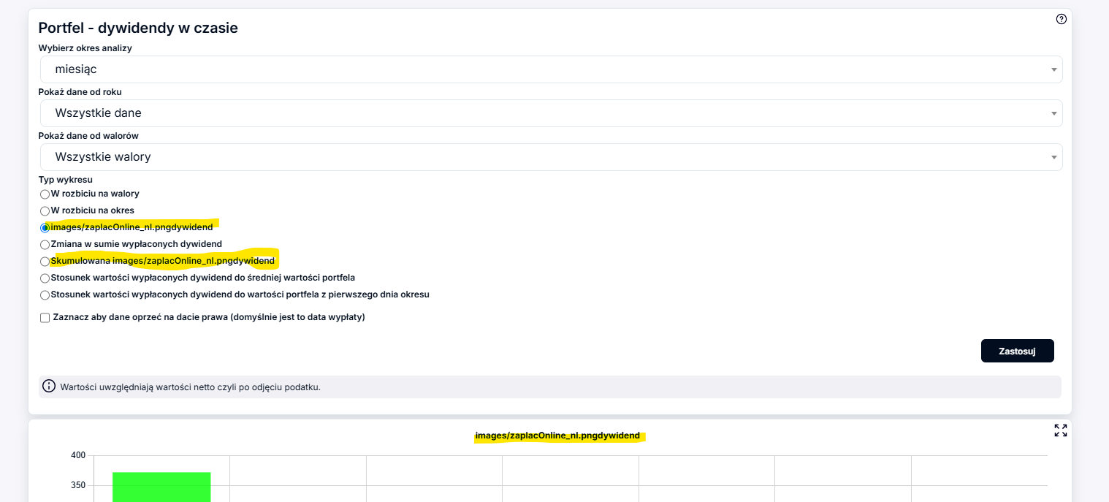Click the 400 value on the chart axis

tap(78, 455)
